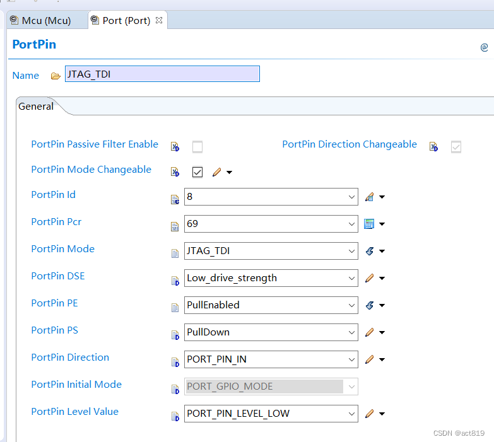This screenshot has width=494, height=442.
Task: Click the blue arrow icon for PortPin PE
Action: [x=370, y=305]
